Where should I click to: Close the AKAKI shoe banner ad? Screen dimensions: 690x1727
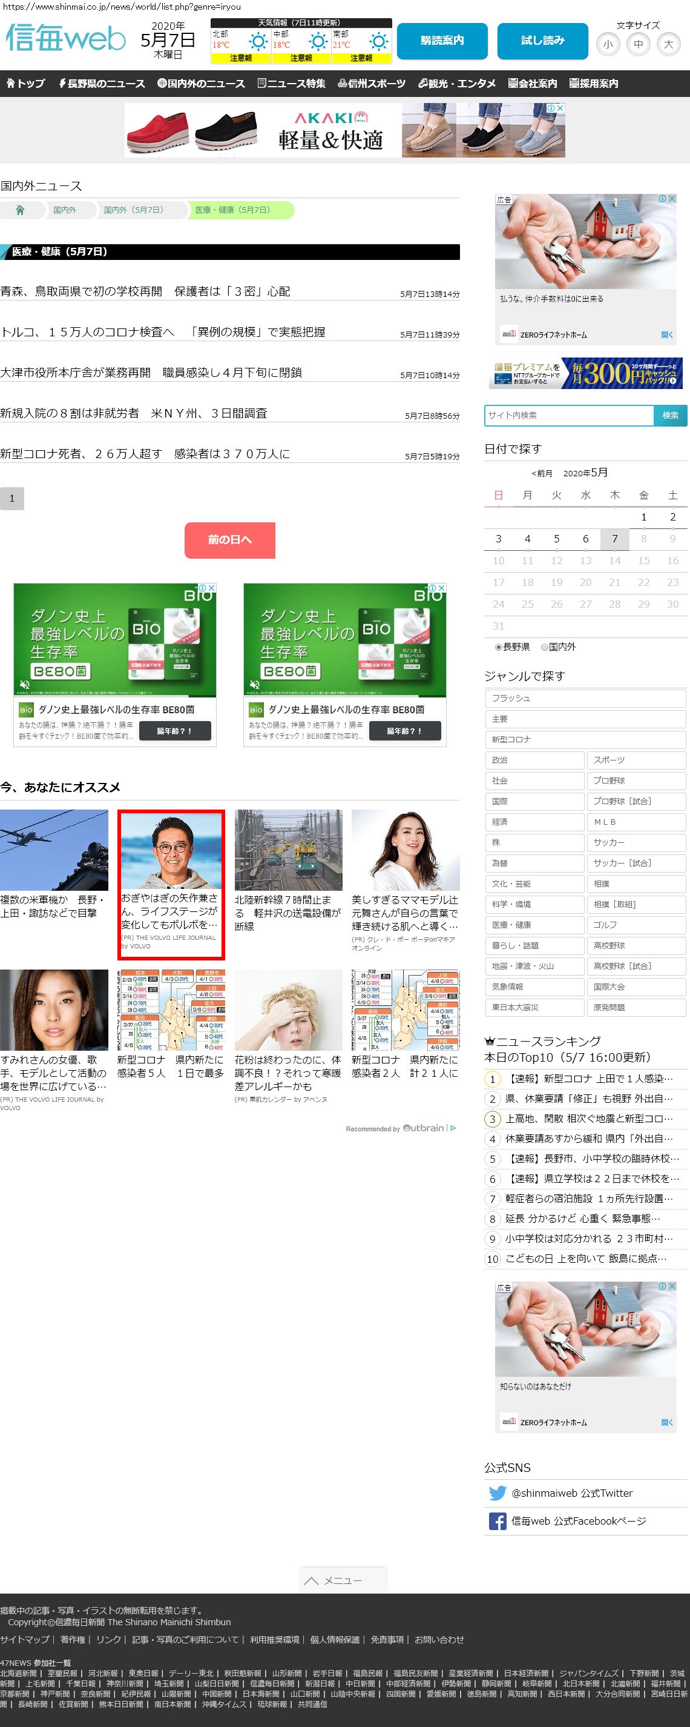pos(560,108)
